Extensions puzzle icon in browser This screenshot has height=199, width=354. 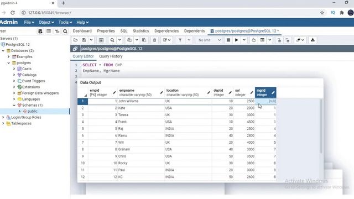tap(342, 13)
